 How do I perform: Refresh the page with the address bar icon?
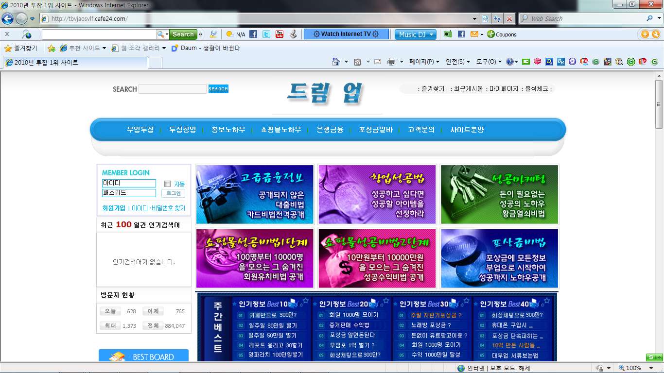pos(497,19)
